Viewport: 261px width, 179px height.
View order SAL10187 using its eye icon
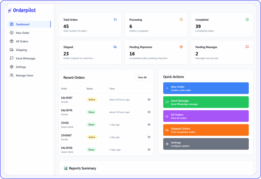point(149,100)
